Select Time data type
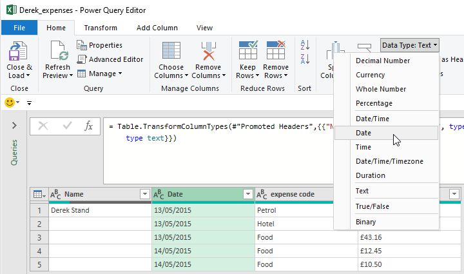464x274 pixels. pyautogui.click(x=386, y=147)
